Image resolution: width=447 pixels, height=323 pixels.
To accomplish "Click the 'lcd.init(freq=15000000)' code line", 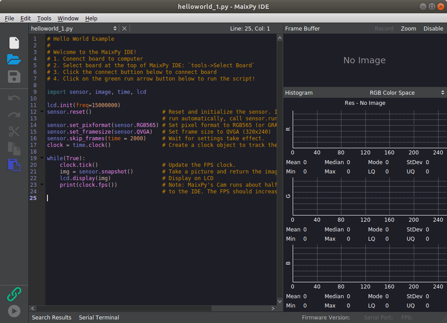I will tap(83, 105).
